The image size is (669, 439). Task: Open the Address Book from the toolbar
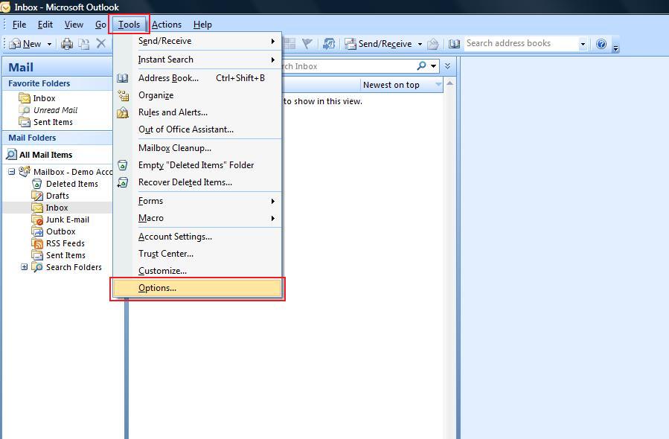[x=455, y=43]
